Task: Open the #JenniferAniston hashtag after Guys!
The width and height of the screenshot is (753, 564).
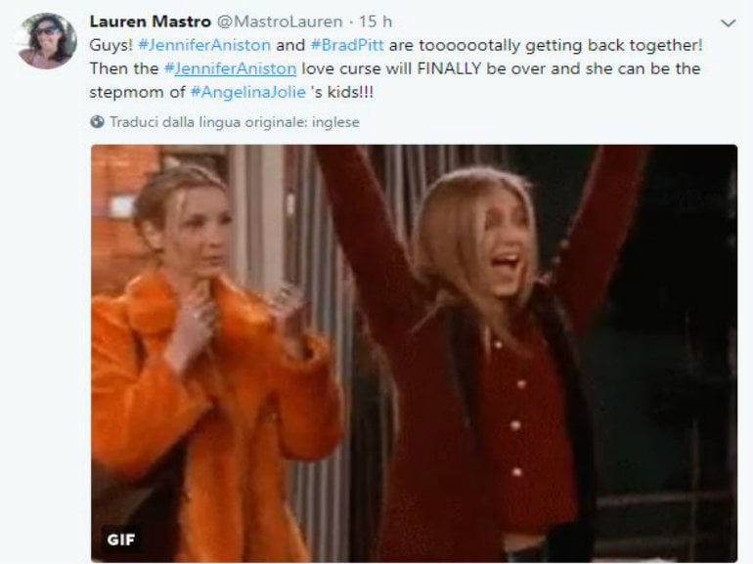Action: coord(204,45)
